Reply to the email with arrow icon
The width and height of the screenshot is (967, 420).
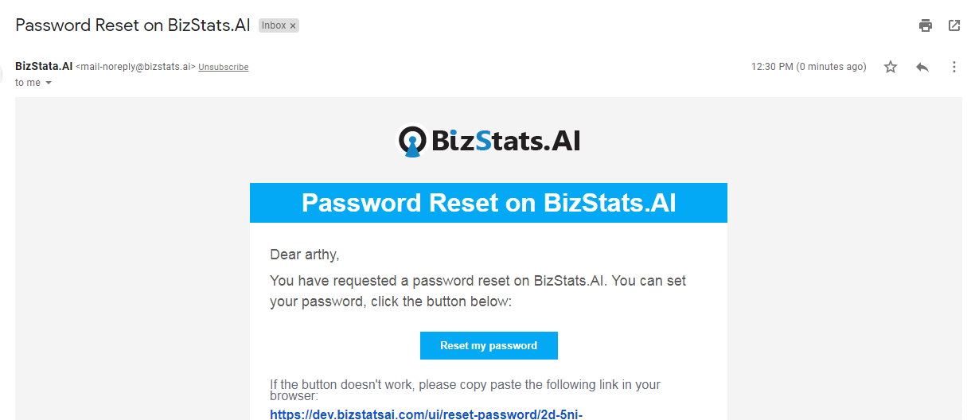click(922, 67)
